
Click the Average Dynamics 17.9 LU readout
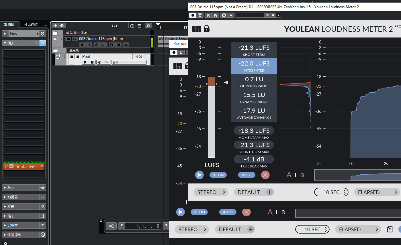click(x=254, y=113)
